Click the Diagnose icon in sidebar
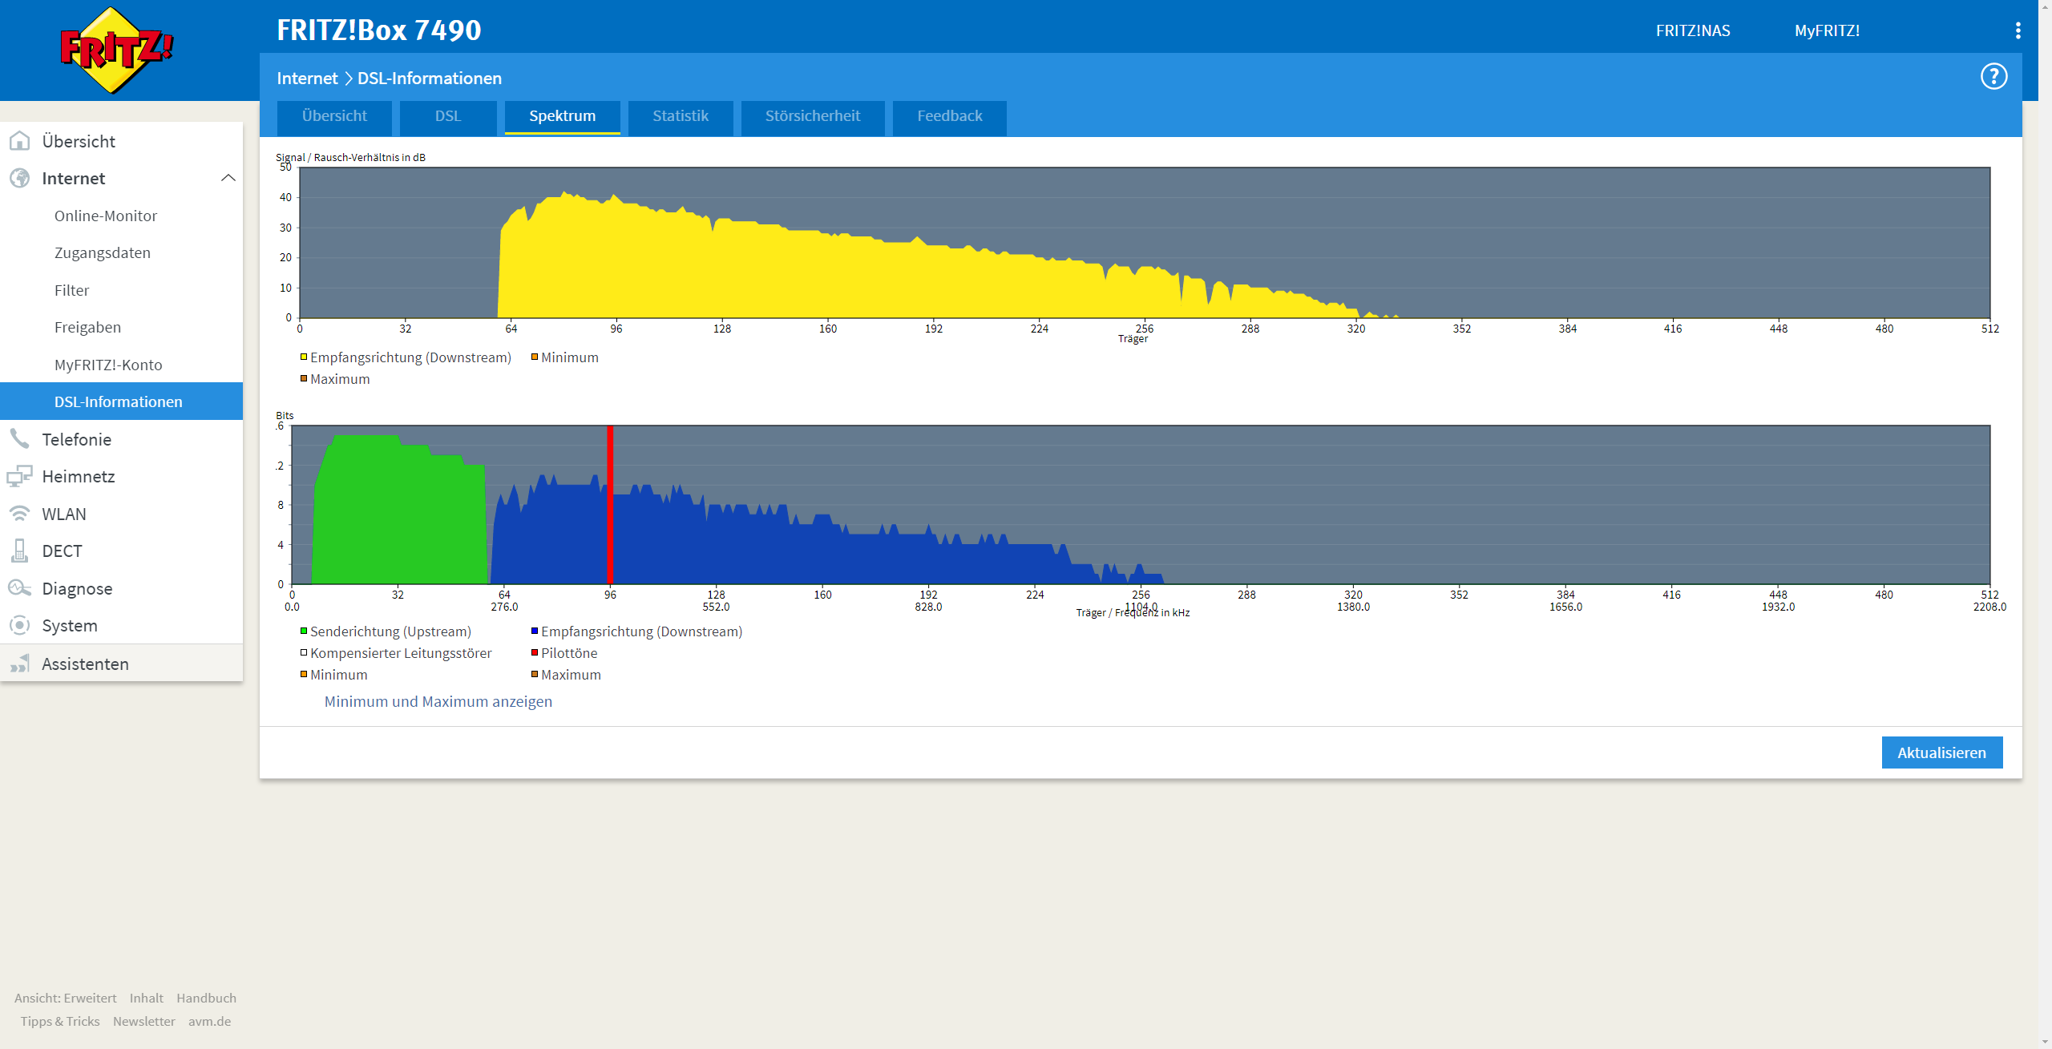The height and width of the screenshot is (1049, 2052). coord(20,588)
